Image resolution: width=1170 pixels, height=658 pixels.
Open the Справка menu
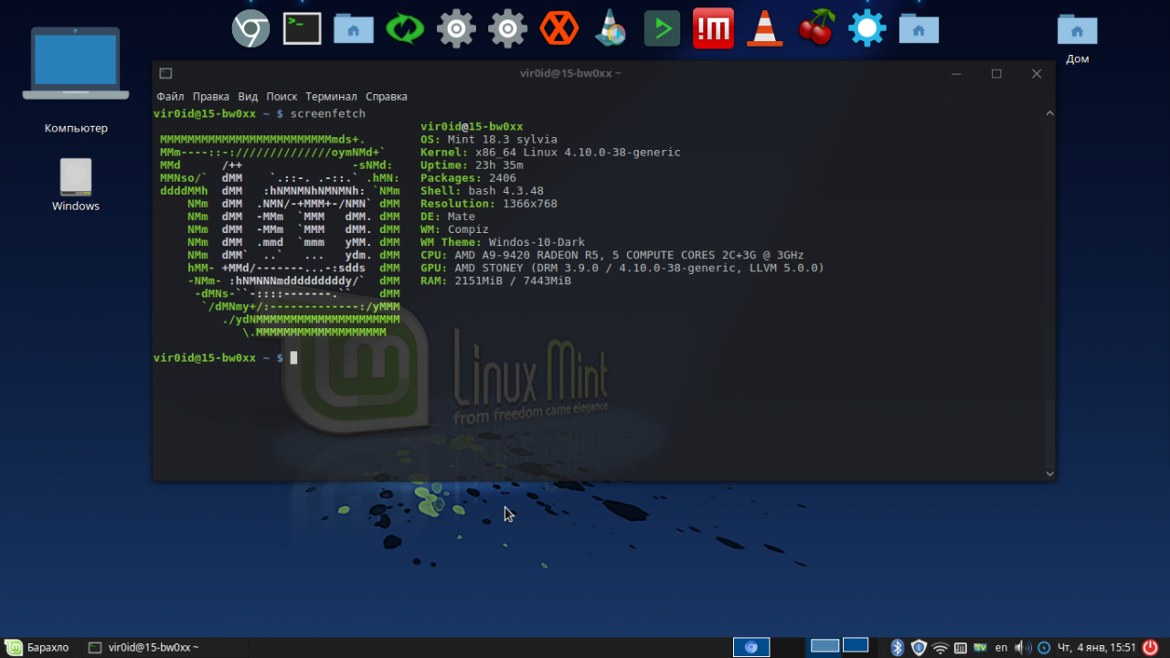tap(387, 96)
